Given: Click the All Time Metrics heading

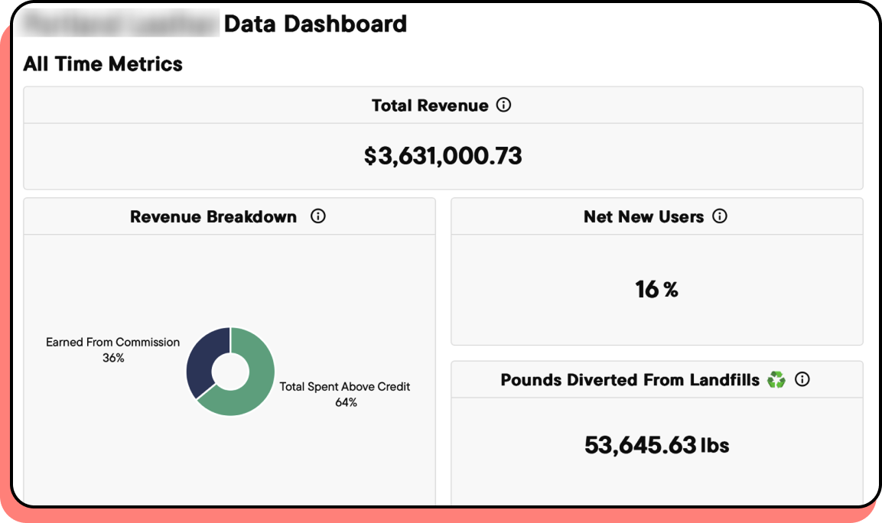Looking at the screenshot, I should tap(103, 63).
